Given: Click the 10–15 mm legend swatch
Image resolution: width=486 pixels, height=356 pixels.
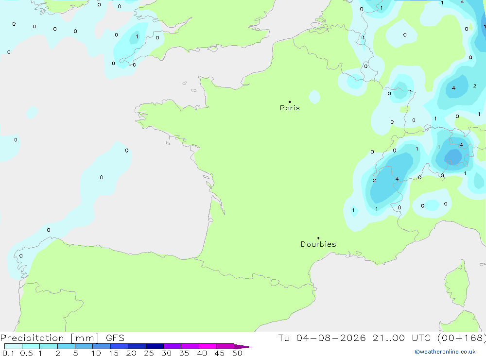Looking at the screenshot, I should click(102, 346).
